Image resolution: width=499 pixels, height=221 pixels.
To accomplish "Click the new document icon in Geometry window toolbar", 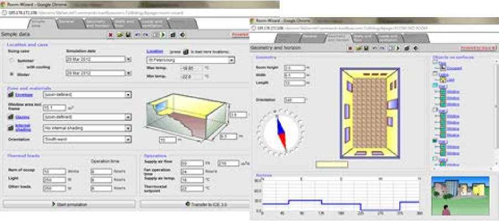I will (x=391, y=48).
